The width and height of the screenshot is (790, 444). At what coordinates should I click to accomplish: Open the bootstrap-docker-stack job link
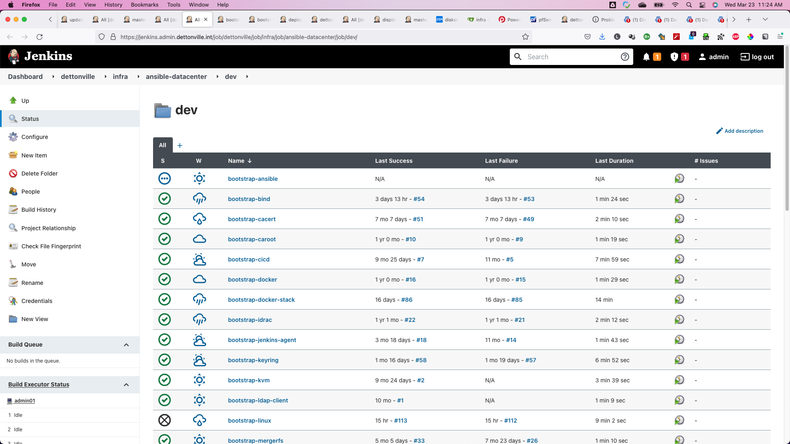tap(261, 300)
